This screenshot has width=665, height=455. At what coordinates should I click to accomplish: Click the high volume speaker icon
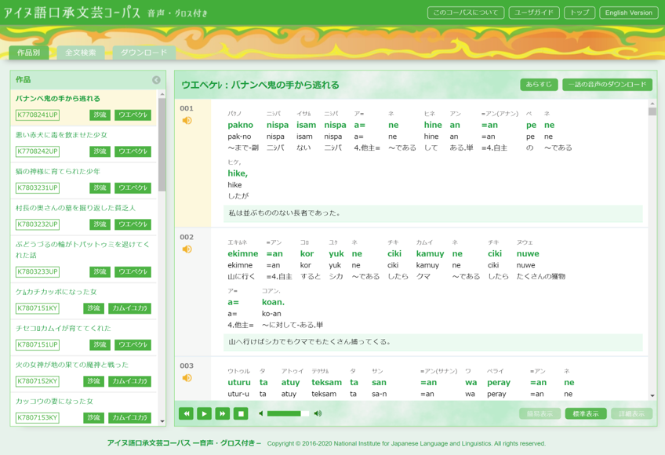point(318,413)
